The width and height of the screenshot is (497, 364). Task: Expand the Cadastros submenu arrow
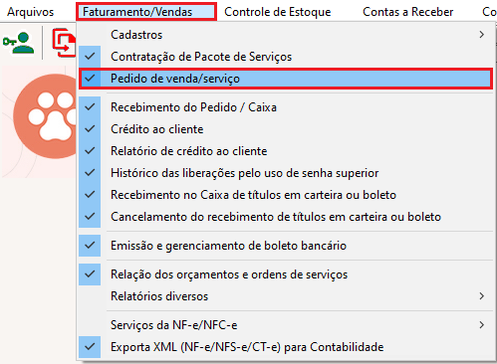click(482, 35)
